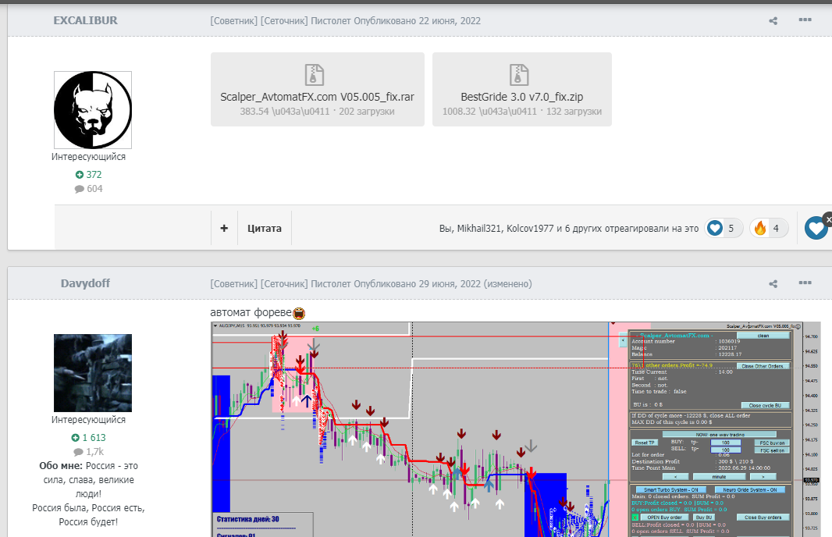Open more options menu on Davydoff's post
Viewport: 832px width, 537px height.
pos(805,283)
